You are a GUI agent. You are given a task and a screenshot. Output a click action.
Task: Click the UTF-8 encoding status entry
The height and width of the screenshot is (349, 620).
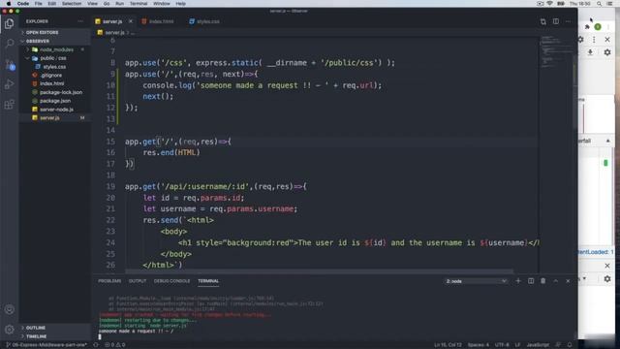click(x=502, y=345)
